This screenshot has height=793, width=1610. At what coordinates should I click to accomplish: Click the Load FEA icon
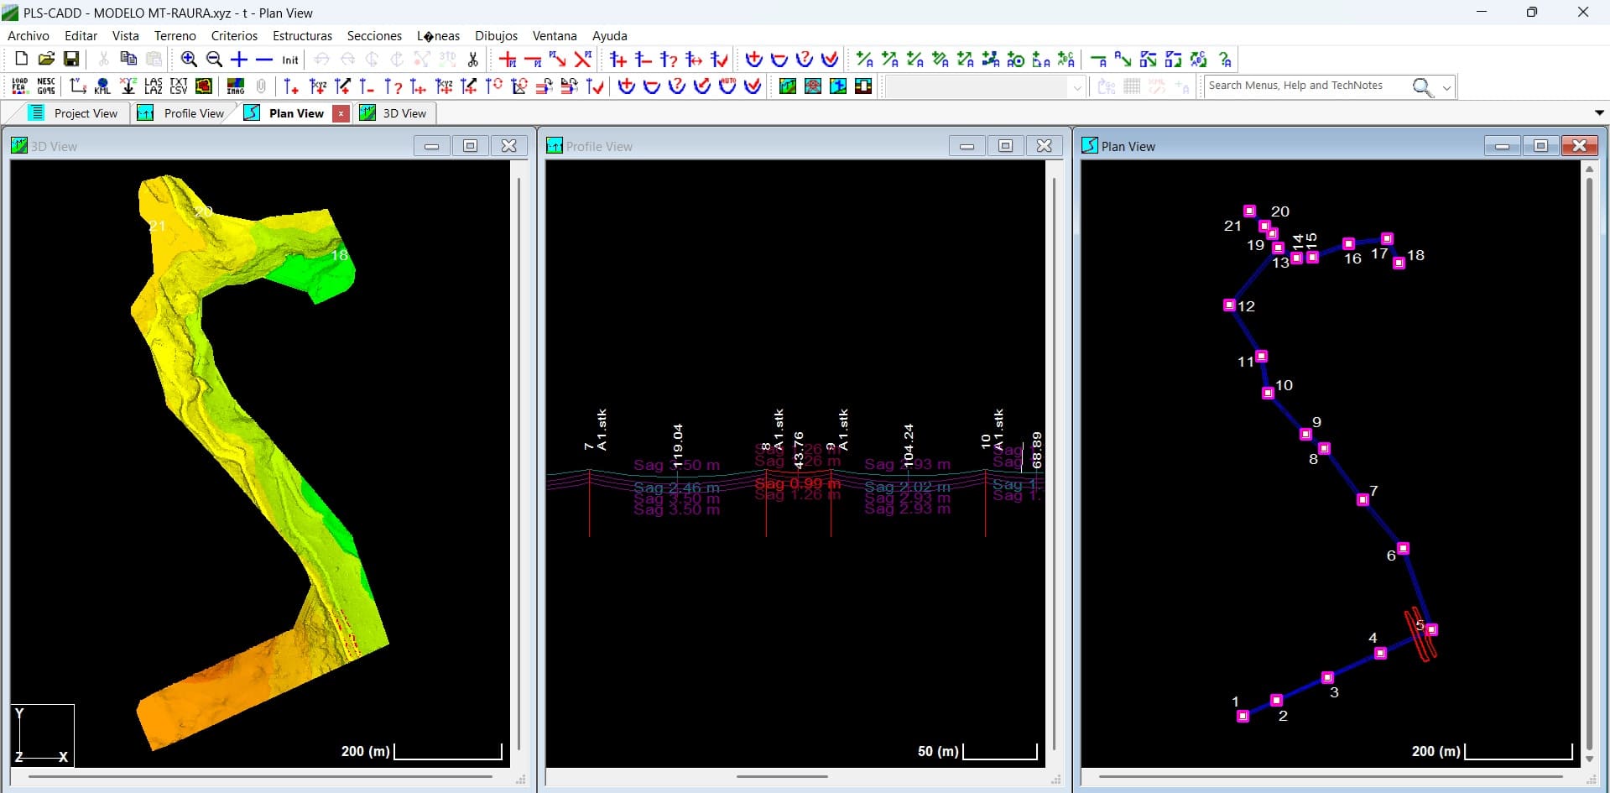coord(20,86)
